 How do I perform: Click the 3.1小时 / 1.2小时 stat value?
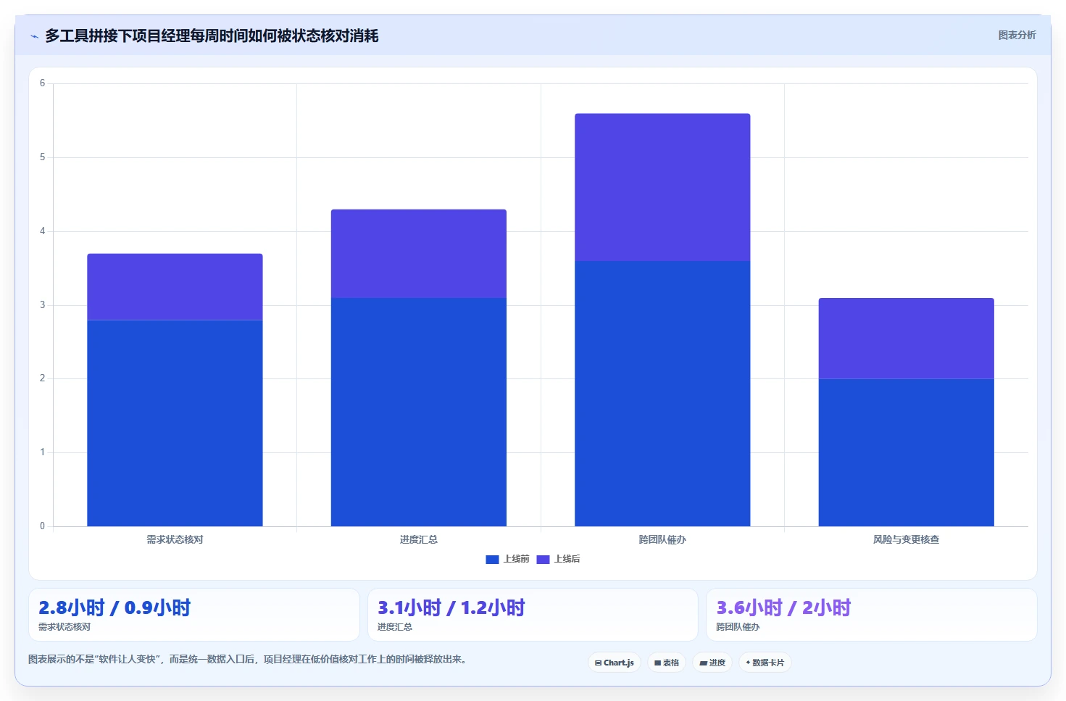click(451, 607)
